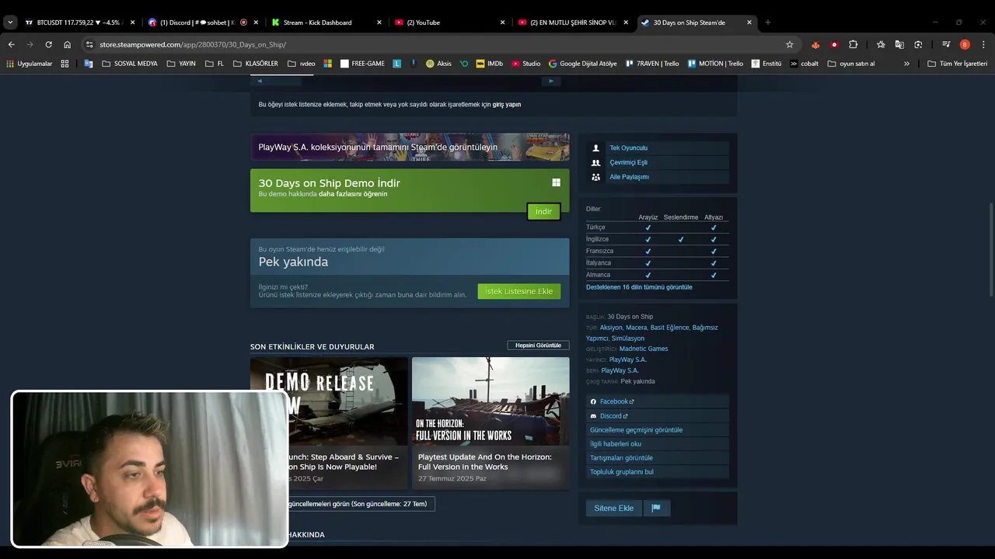Click the giriş yapın link

coord(507,104)
